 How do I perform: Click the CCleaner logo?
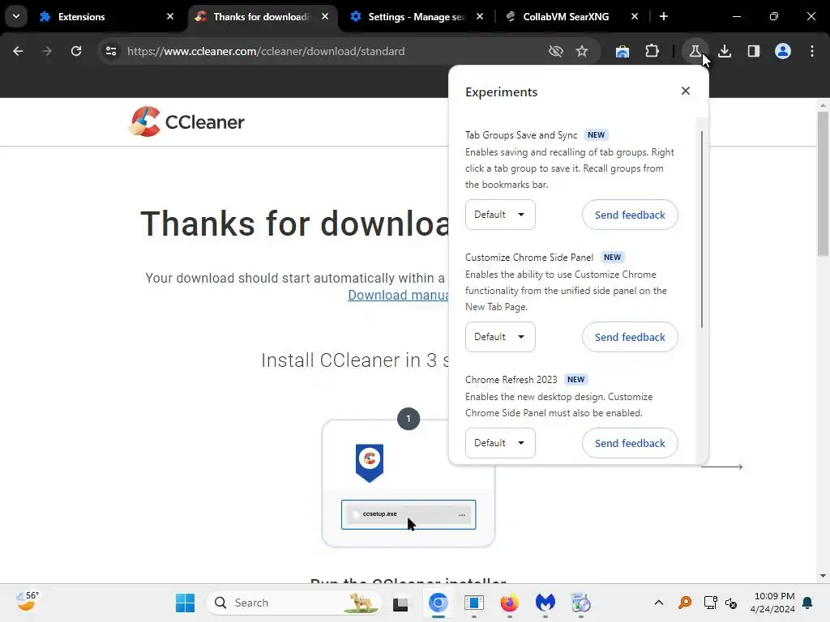click(x=186, y=121)
